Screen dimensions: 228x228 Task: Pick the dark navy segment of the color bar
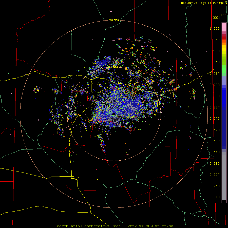pos(224,128)
